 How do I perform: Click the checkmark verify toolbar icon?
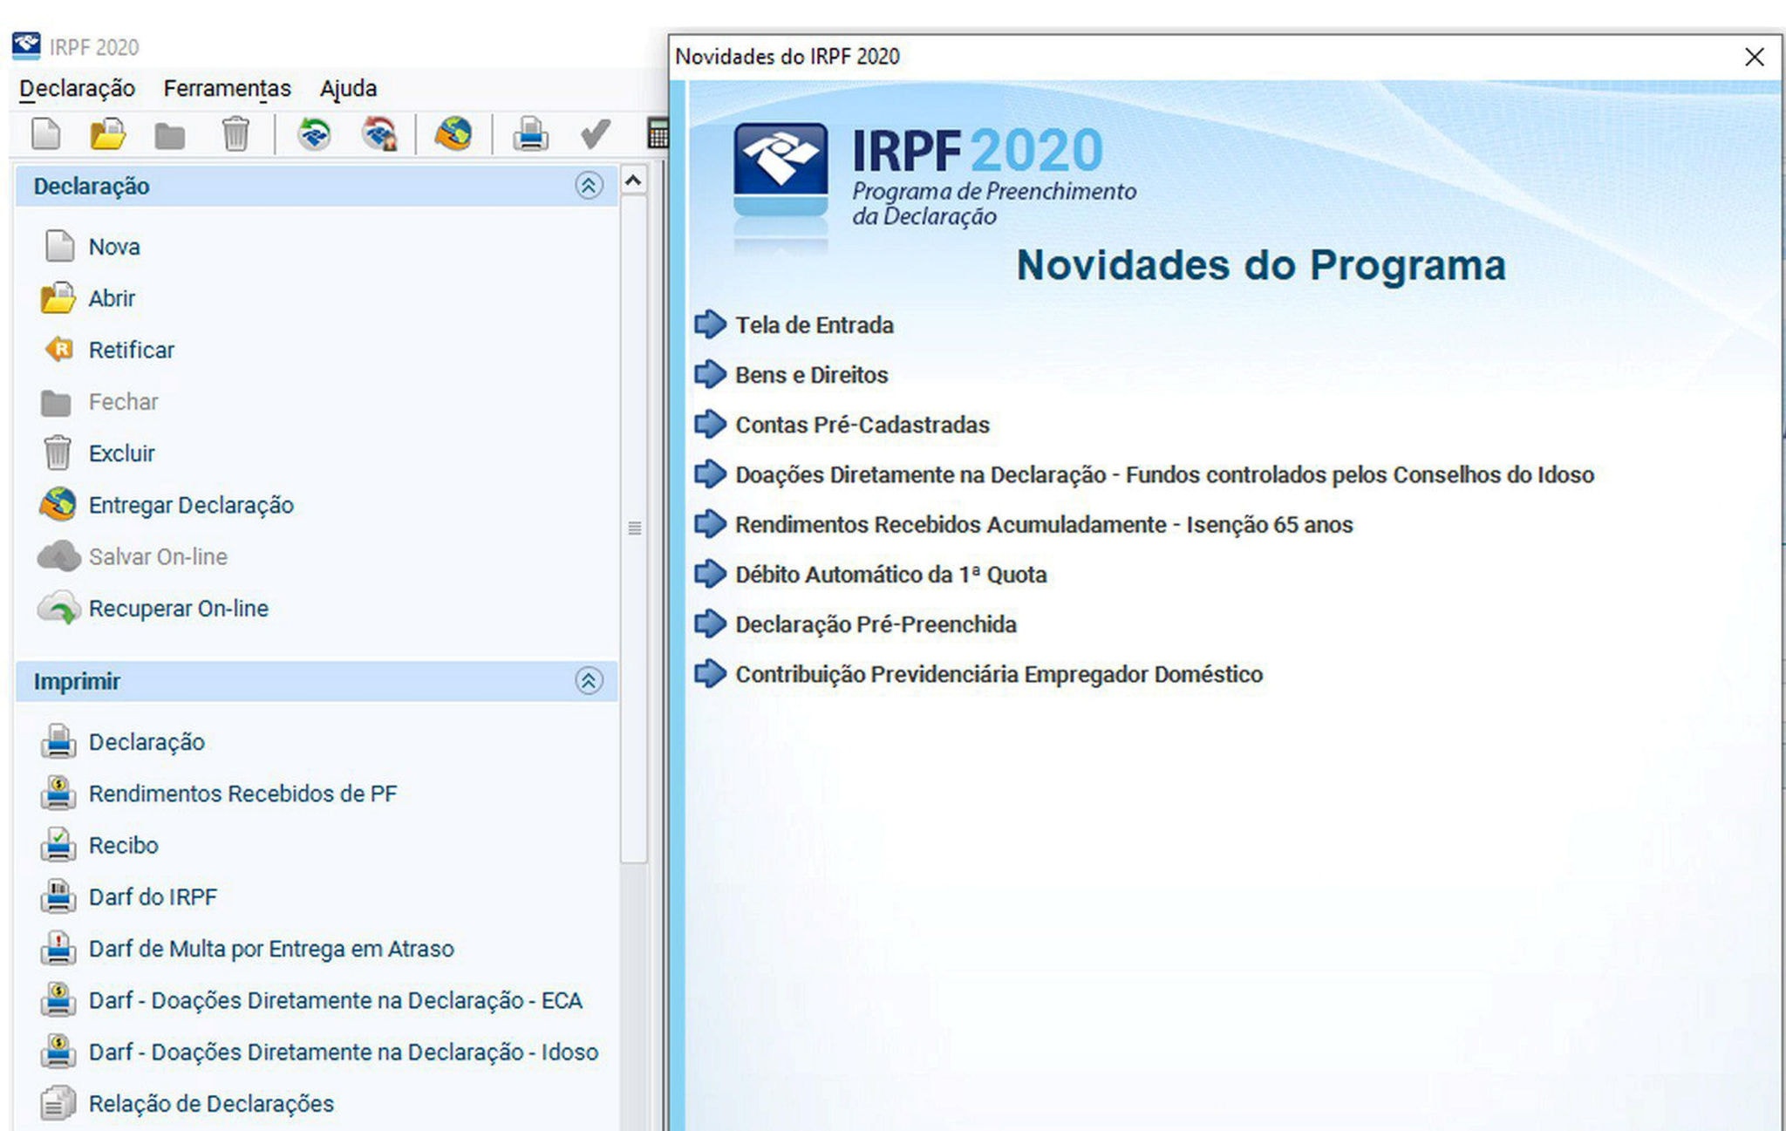pyautogui.click(x=596, y=134)
